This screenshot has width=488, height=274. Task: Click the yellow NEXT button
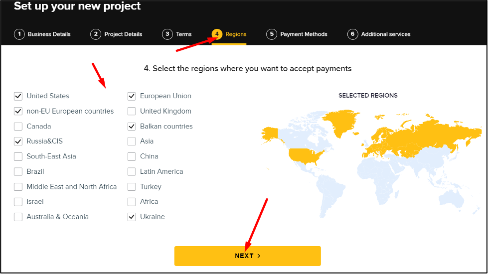tap(247, 256)
